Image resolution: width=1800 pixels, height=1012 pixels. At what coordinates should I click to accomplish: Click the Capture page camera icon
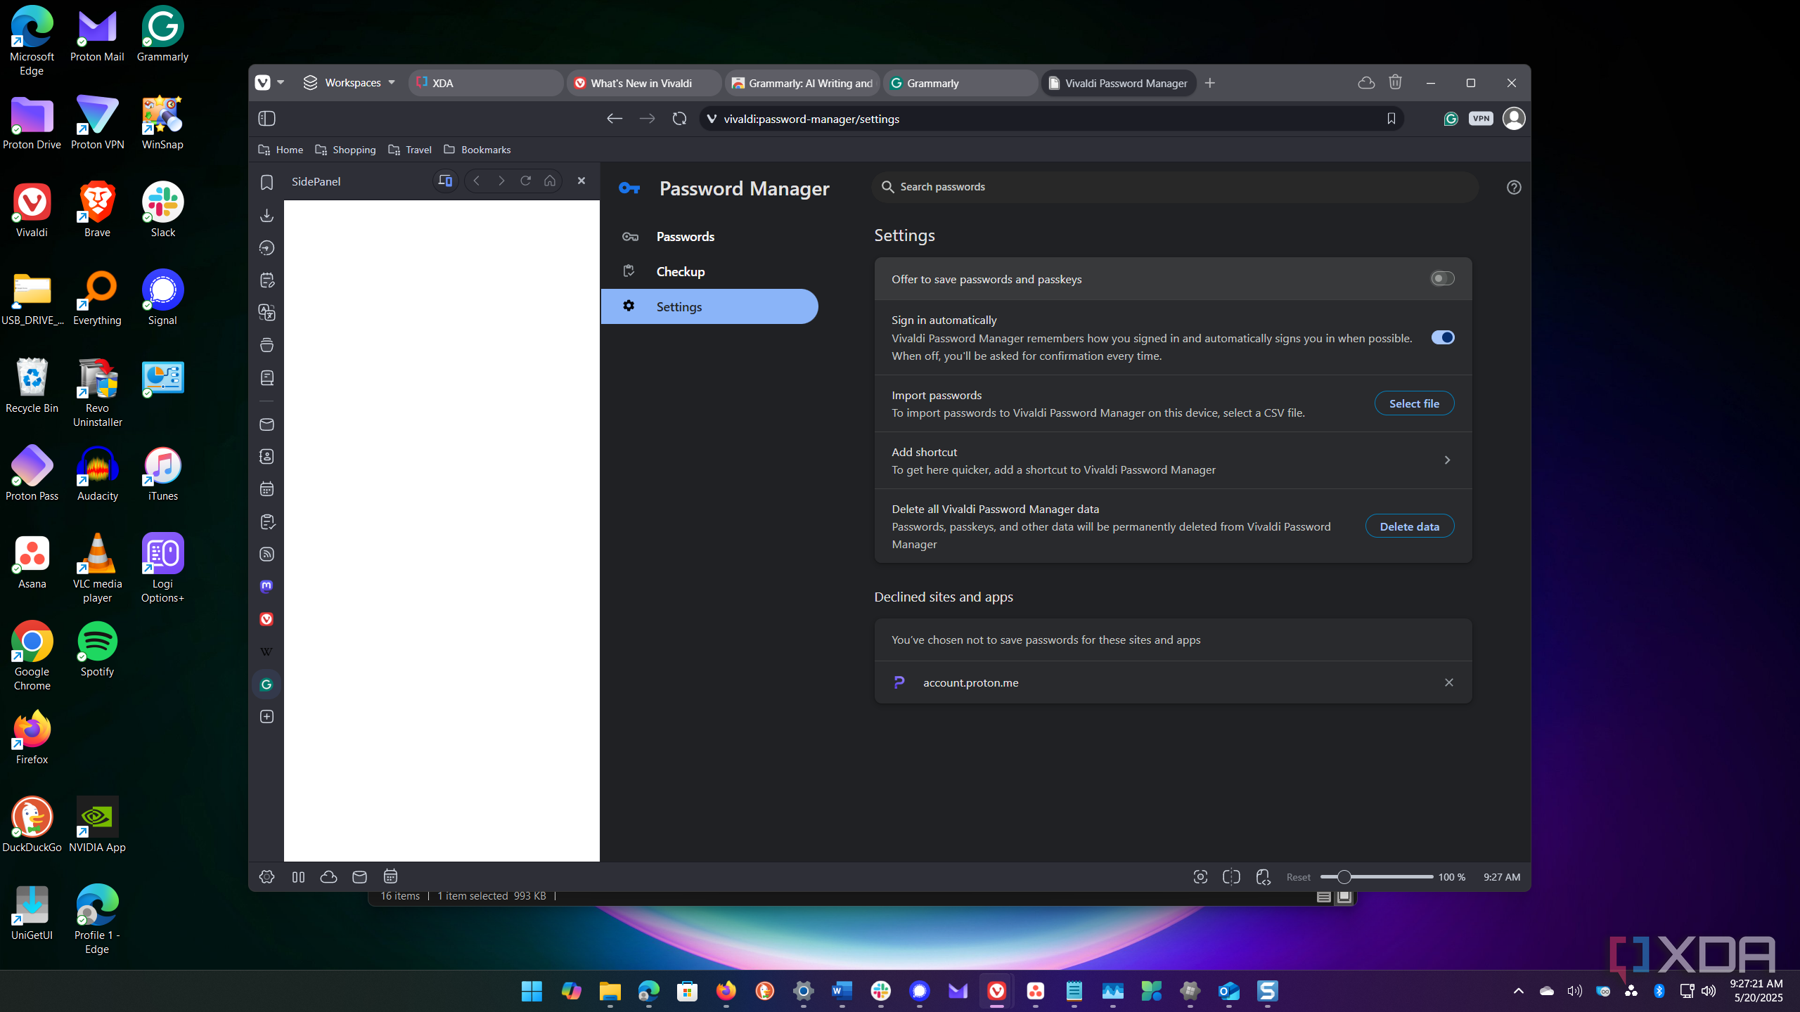coord(1200,877)
